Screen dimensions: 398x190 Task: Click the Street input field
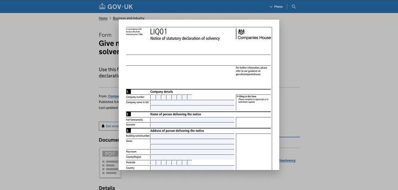coord(192,141)
